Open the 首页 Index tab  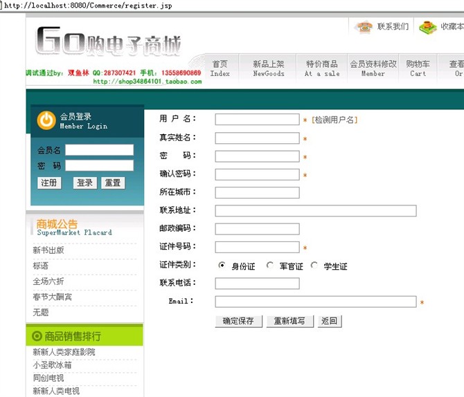(x=220, y=68)
